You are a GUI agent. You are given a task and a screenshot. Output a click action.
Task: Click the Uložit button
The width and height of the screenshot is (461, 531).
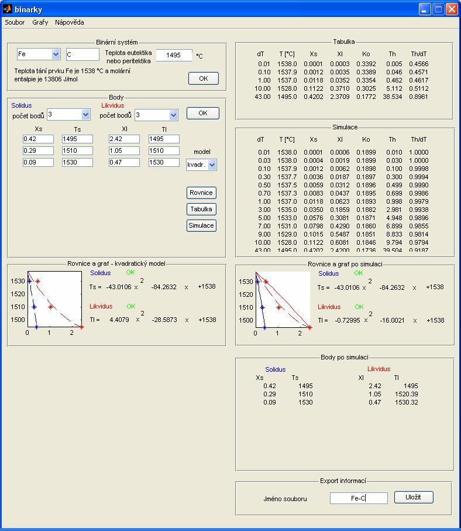click(414, 497)
